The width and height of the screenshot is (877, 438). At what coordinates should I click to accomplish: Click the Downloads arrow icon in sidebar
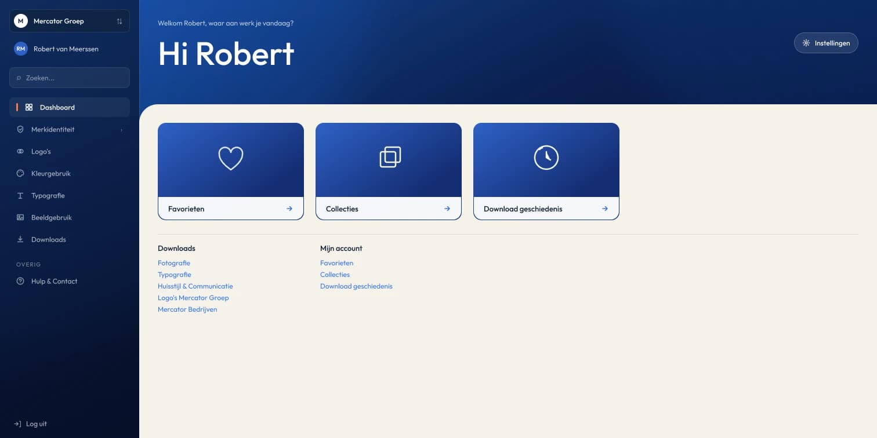(20, 239)
